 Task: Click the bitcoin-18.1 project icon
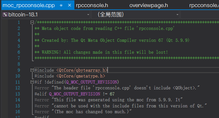pos(5,14)
